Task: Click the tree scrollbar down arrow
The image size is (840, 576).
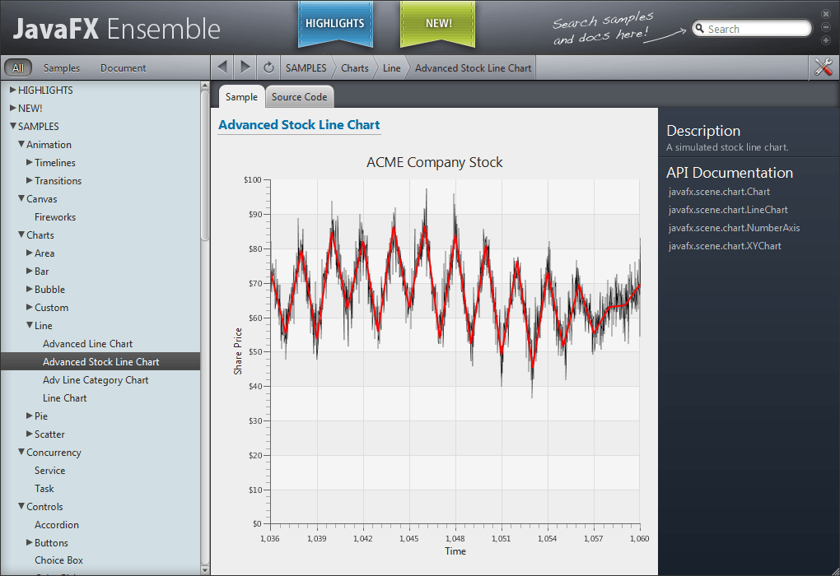Action: (204, 570)
